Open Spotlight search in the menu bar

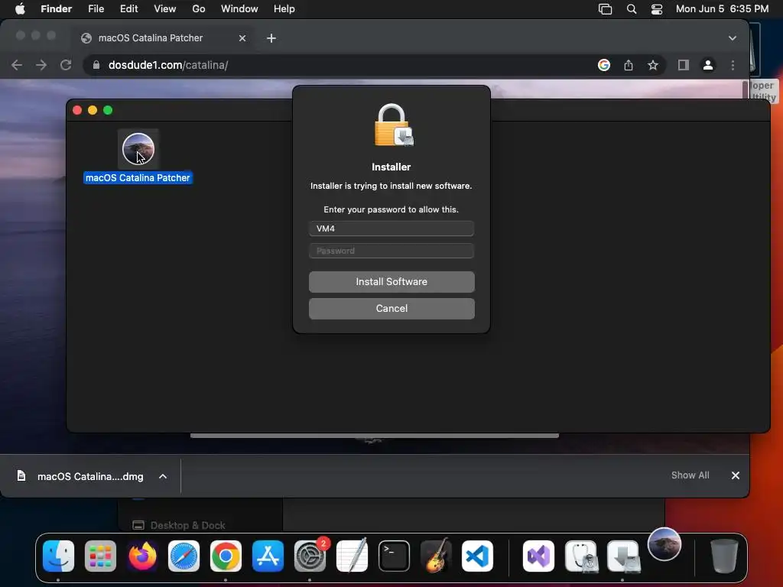631,9
